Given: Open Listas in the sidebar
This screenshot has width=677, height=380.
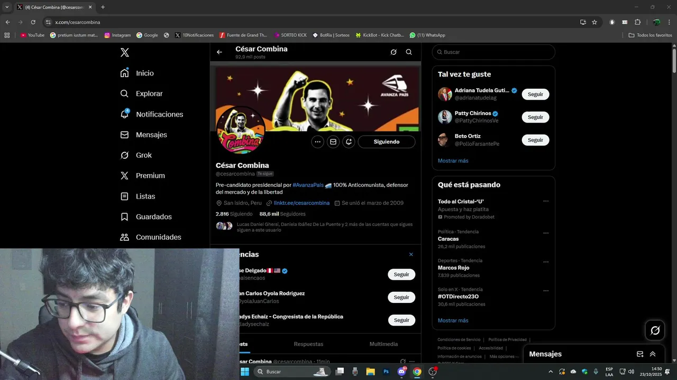Looking at the screenshot, I should pyautogui.click(x=138, y=196).
